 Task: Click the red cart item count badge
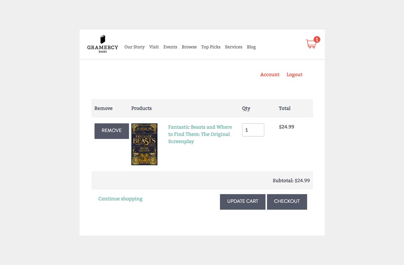point(317,40)
